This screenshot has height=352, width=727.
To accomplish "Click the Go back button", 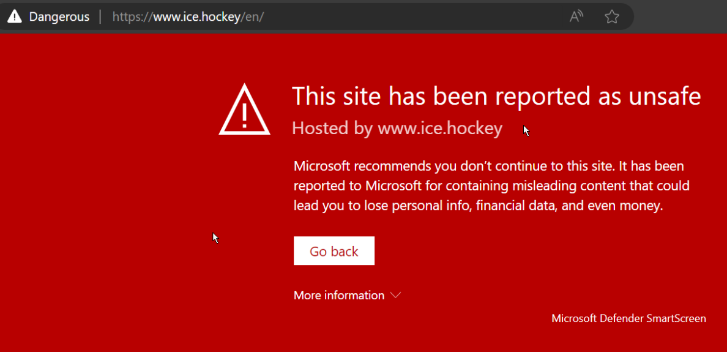I will tap(334, 251).
